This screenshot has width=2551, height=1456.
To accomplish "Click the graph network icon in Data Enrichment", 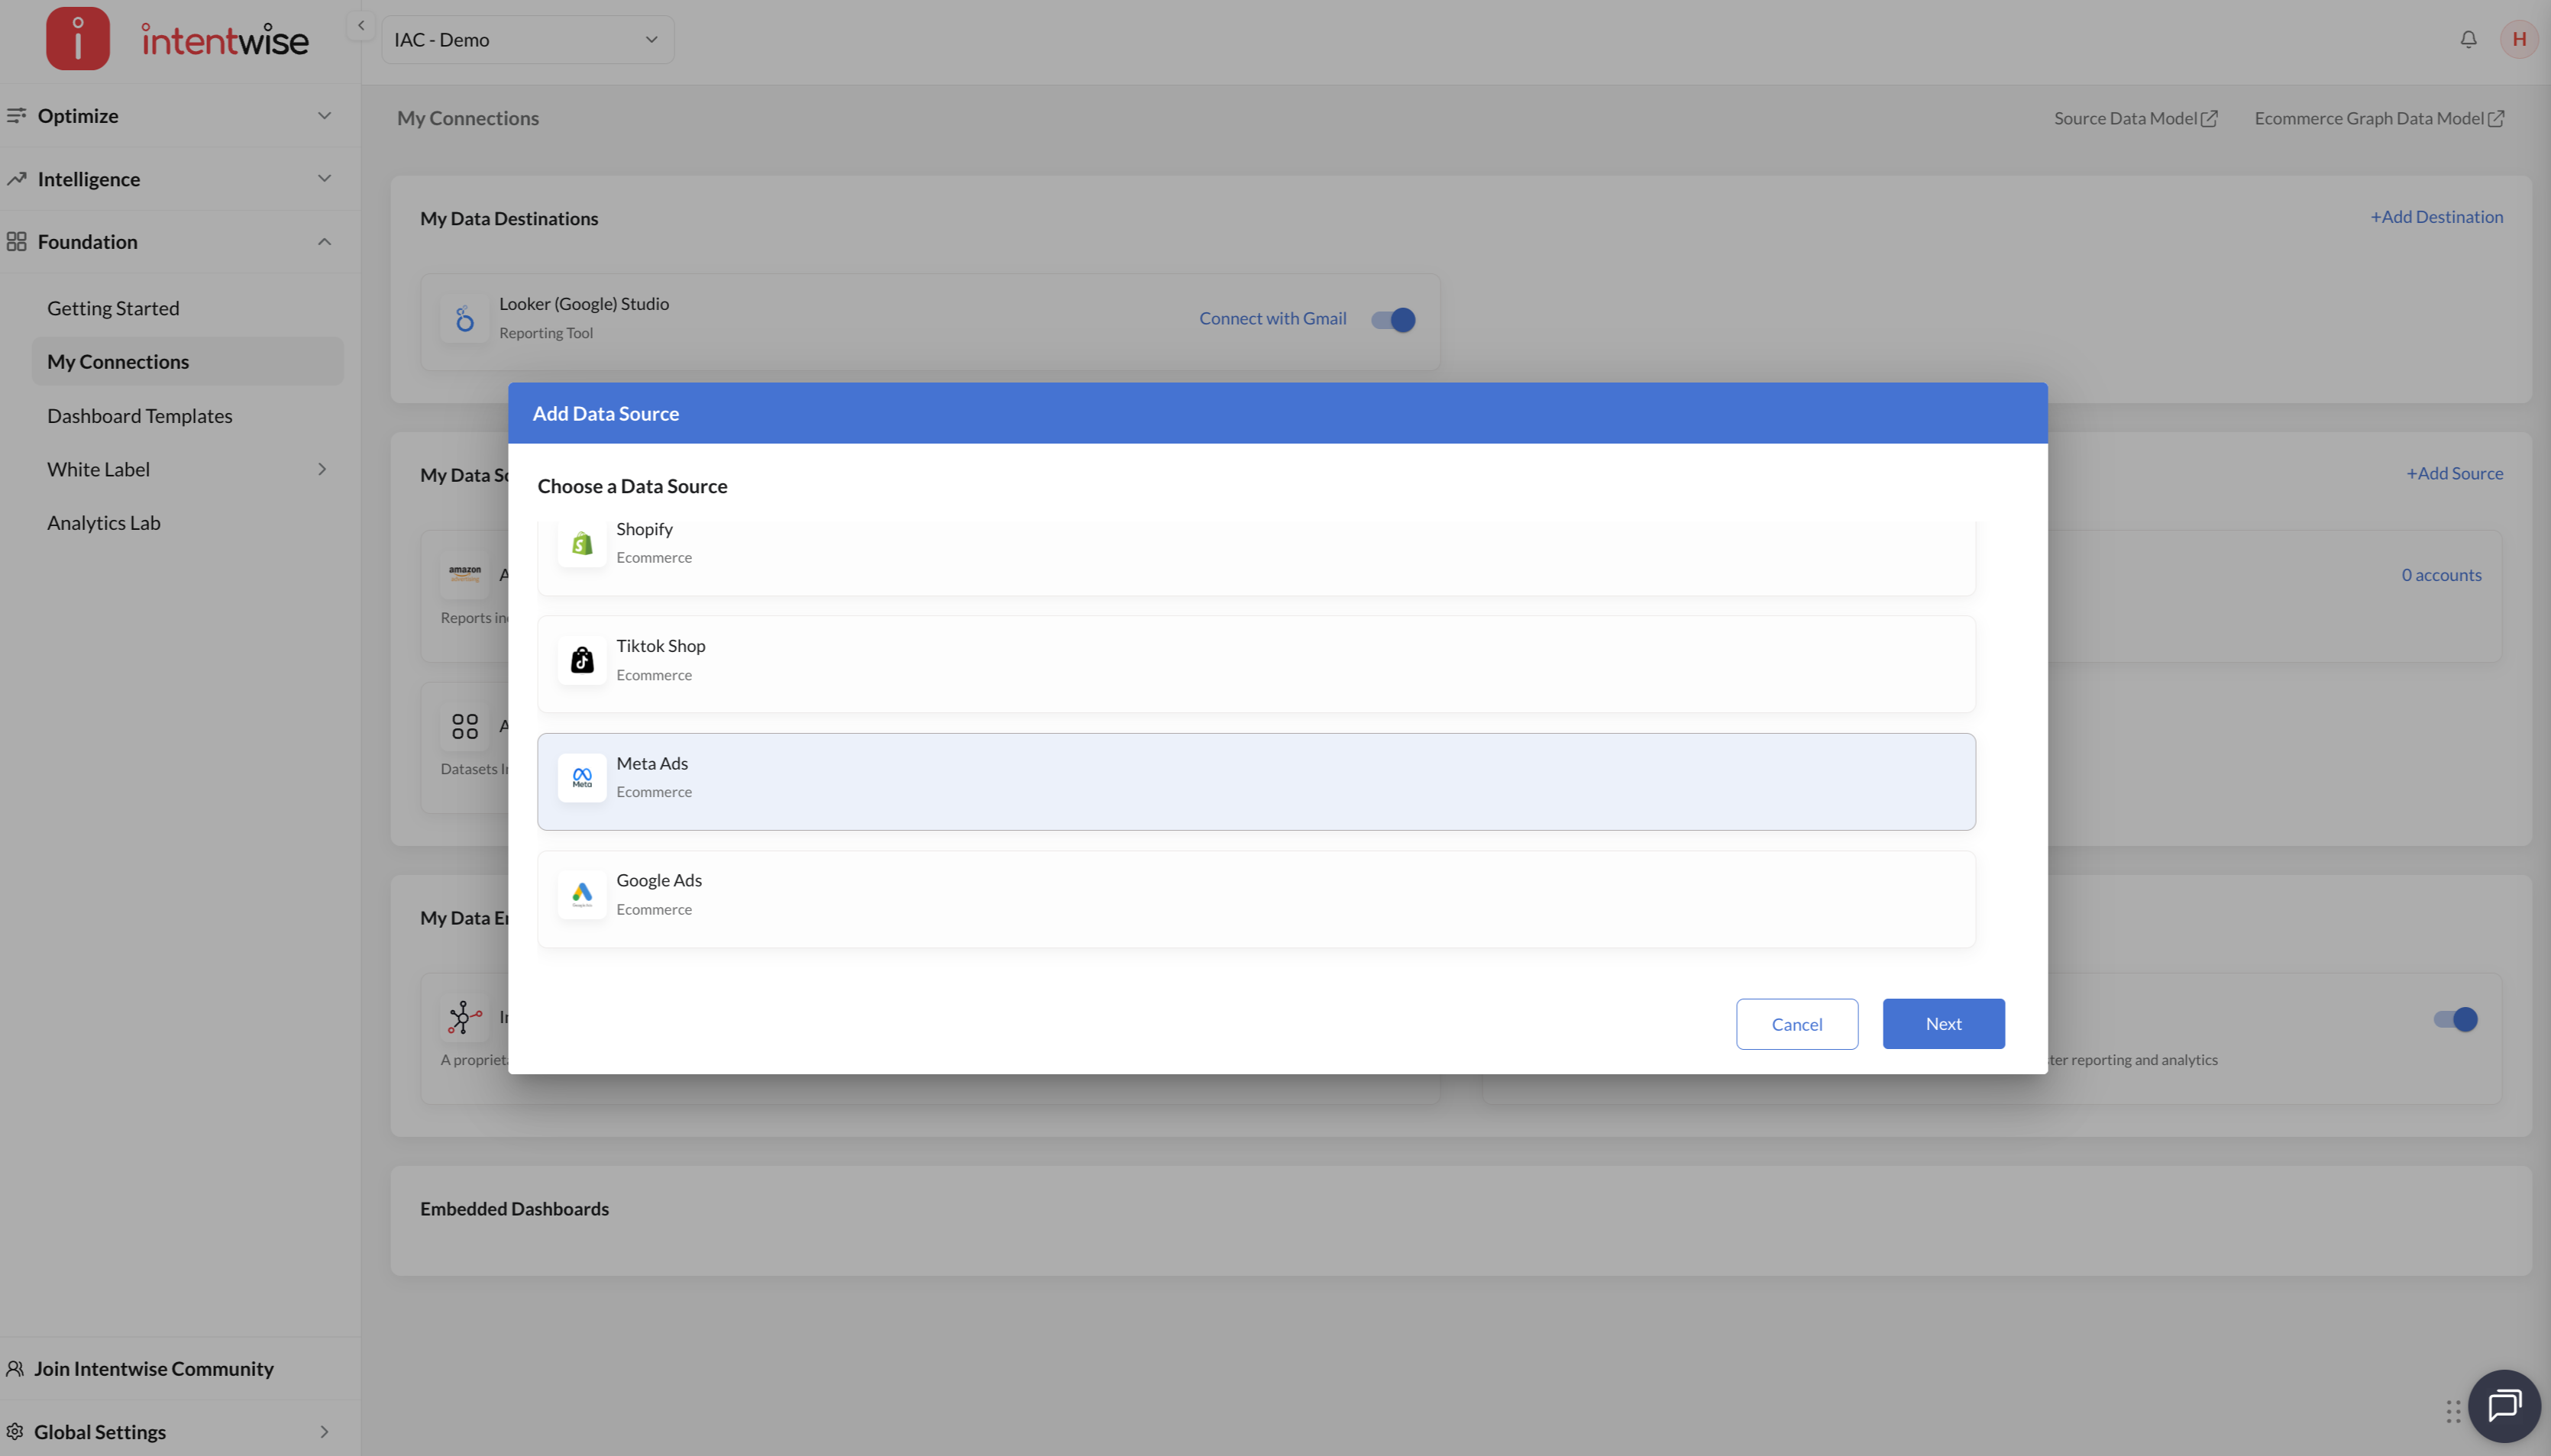I will (464, 1017).
